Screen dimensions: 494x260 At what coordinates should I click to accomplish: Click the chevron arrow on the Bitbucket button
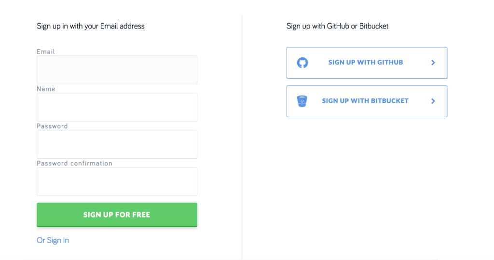pyautogui.click(x=433, y=101)
